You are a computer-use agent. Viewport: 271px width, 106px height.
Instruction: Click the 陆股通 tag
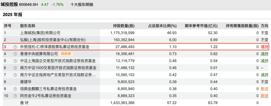66,54
